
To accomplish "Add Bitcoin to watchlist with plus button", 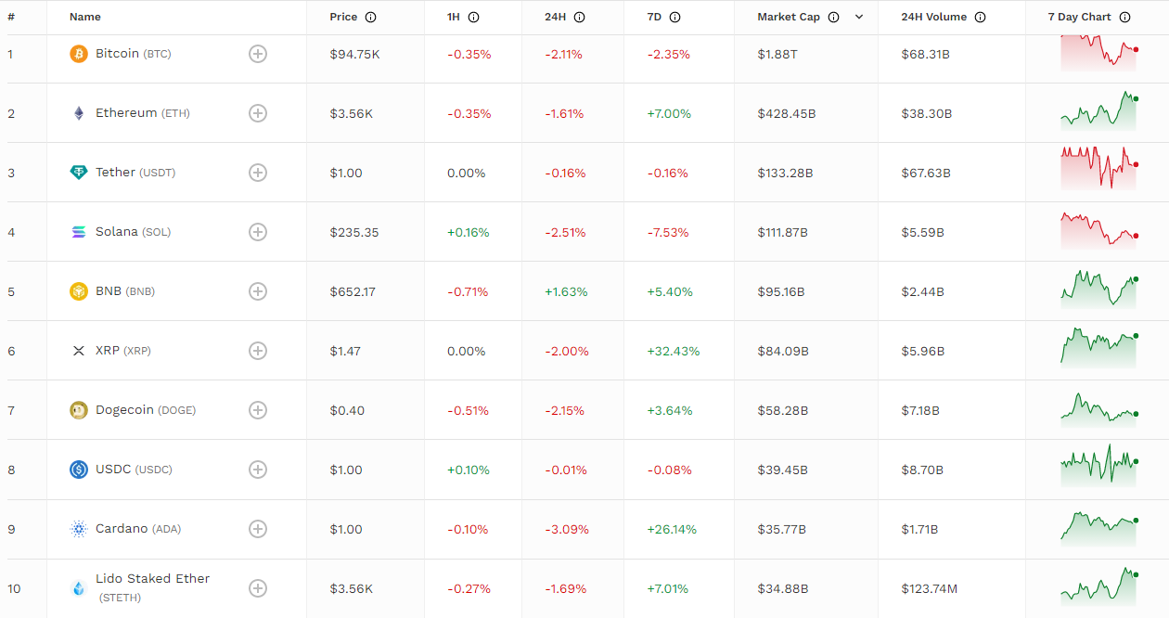I will (258, 54).
